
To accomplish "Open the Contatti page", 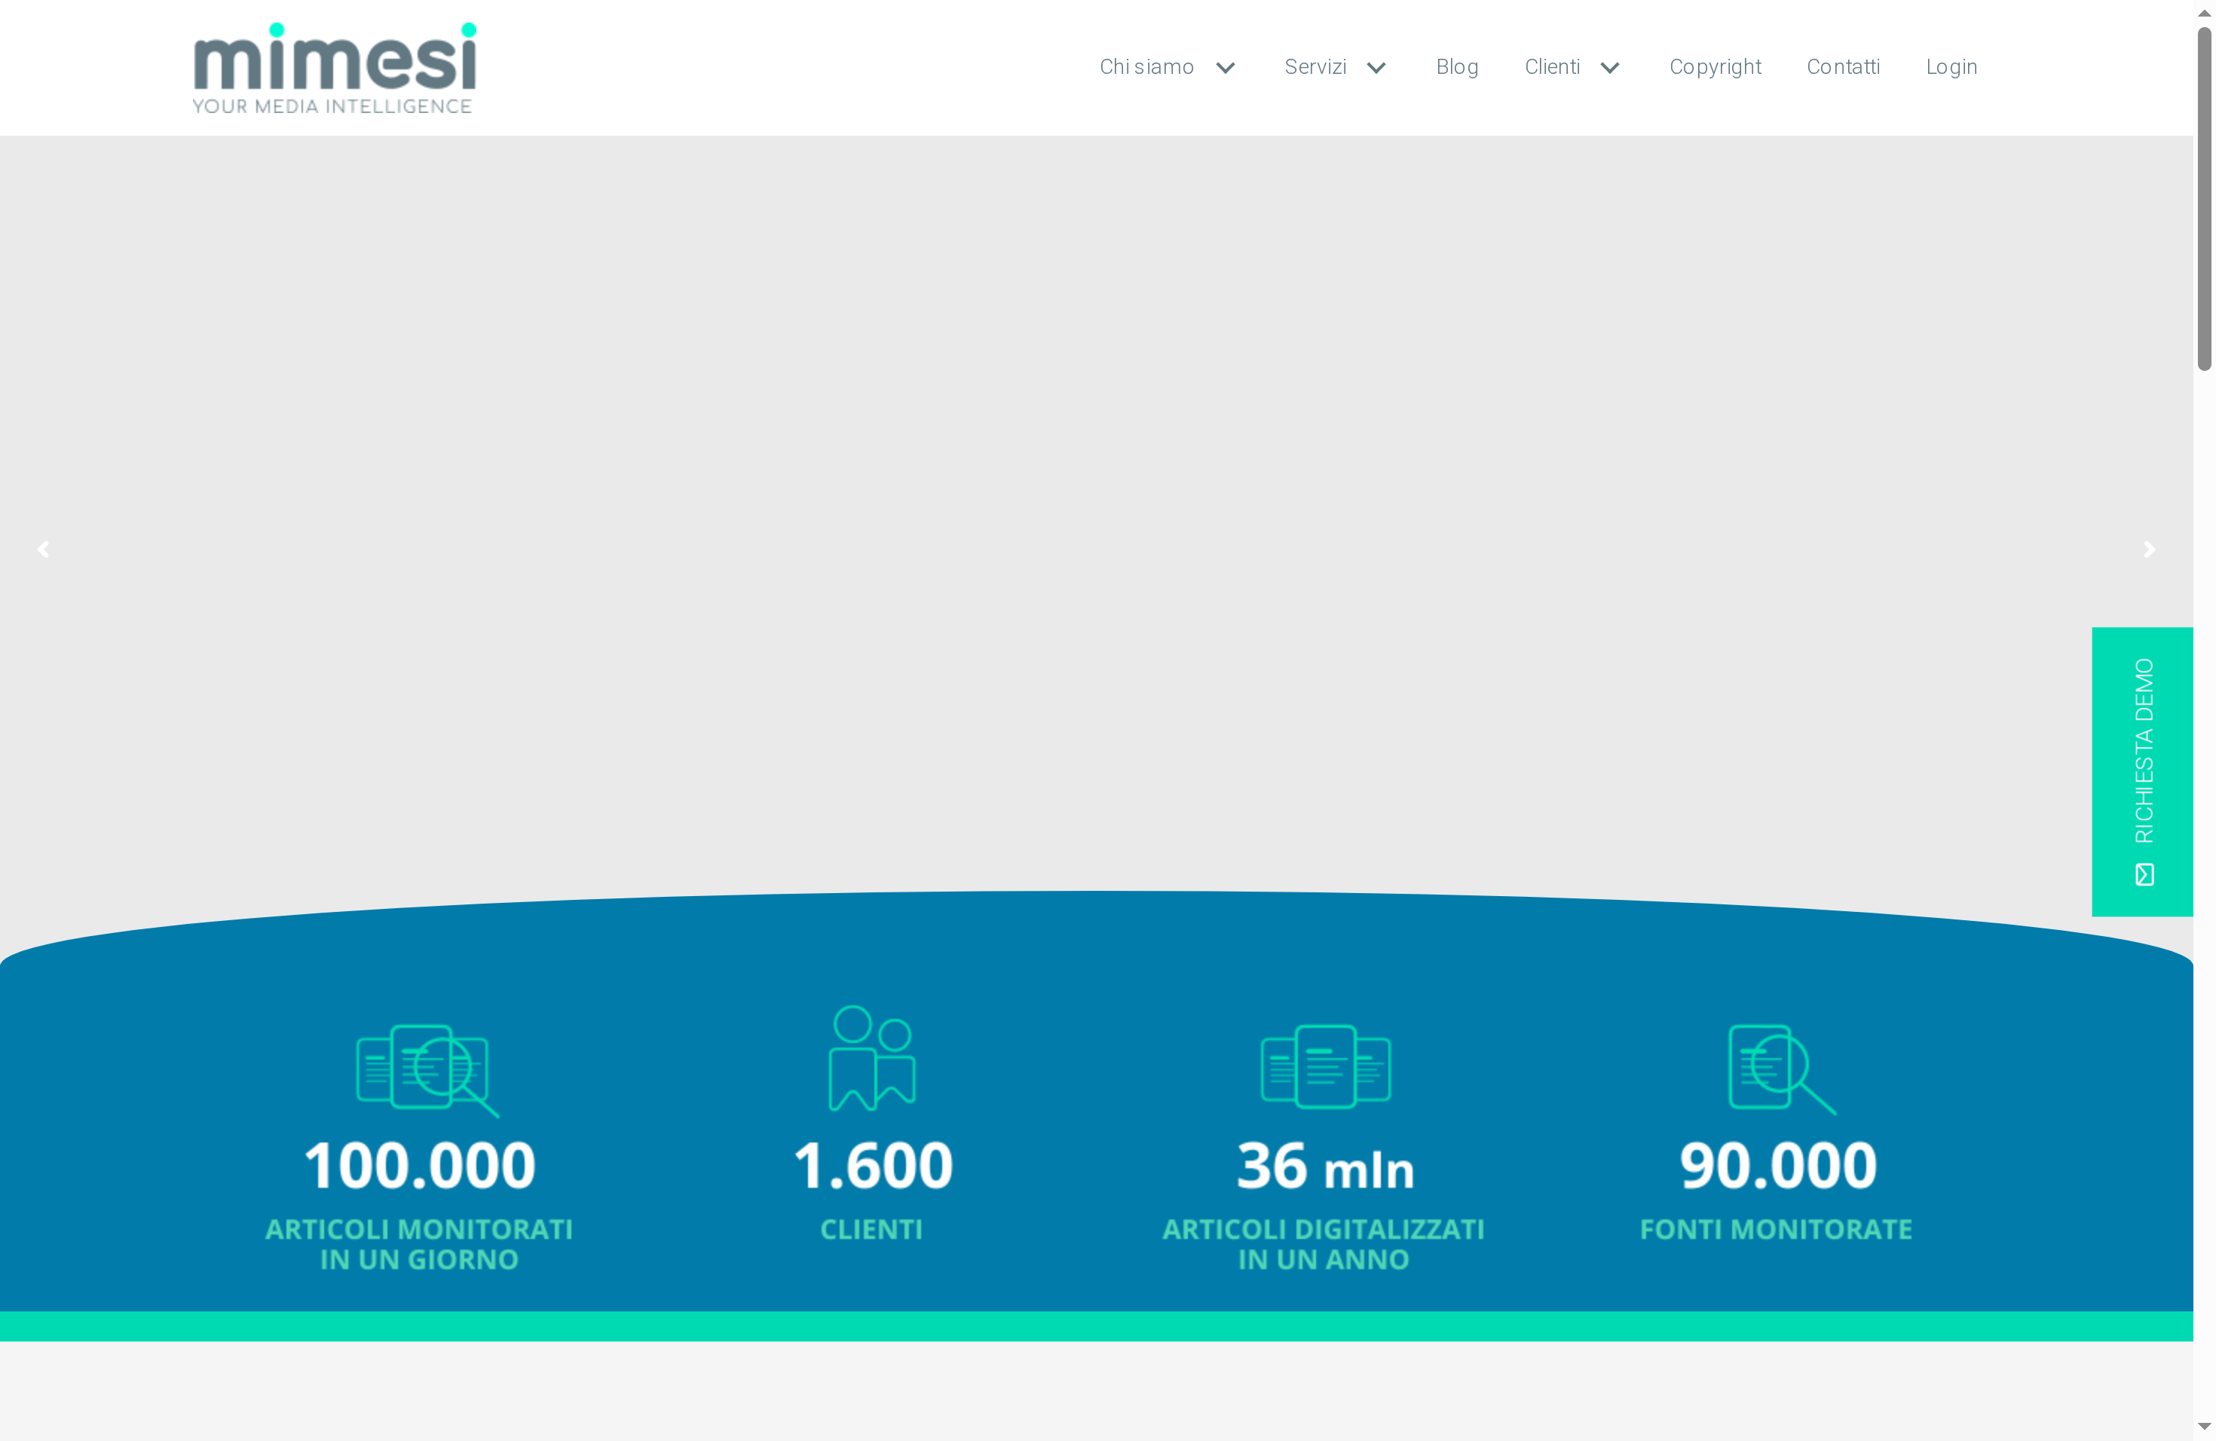I will click(1844, 67).
